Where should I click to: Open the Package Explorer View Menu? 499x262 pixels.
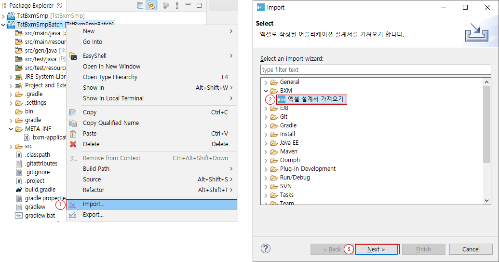[177, 6]
